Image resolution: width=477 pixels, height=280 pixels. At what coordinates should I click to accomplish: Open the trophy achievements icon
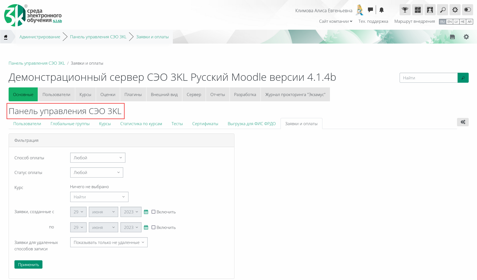(x=405, y=10)
